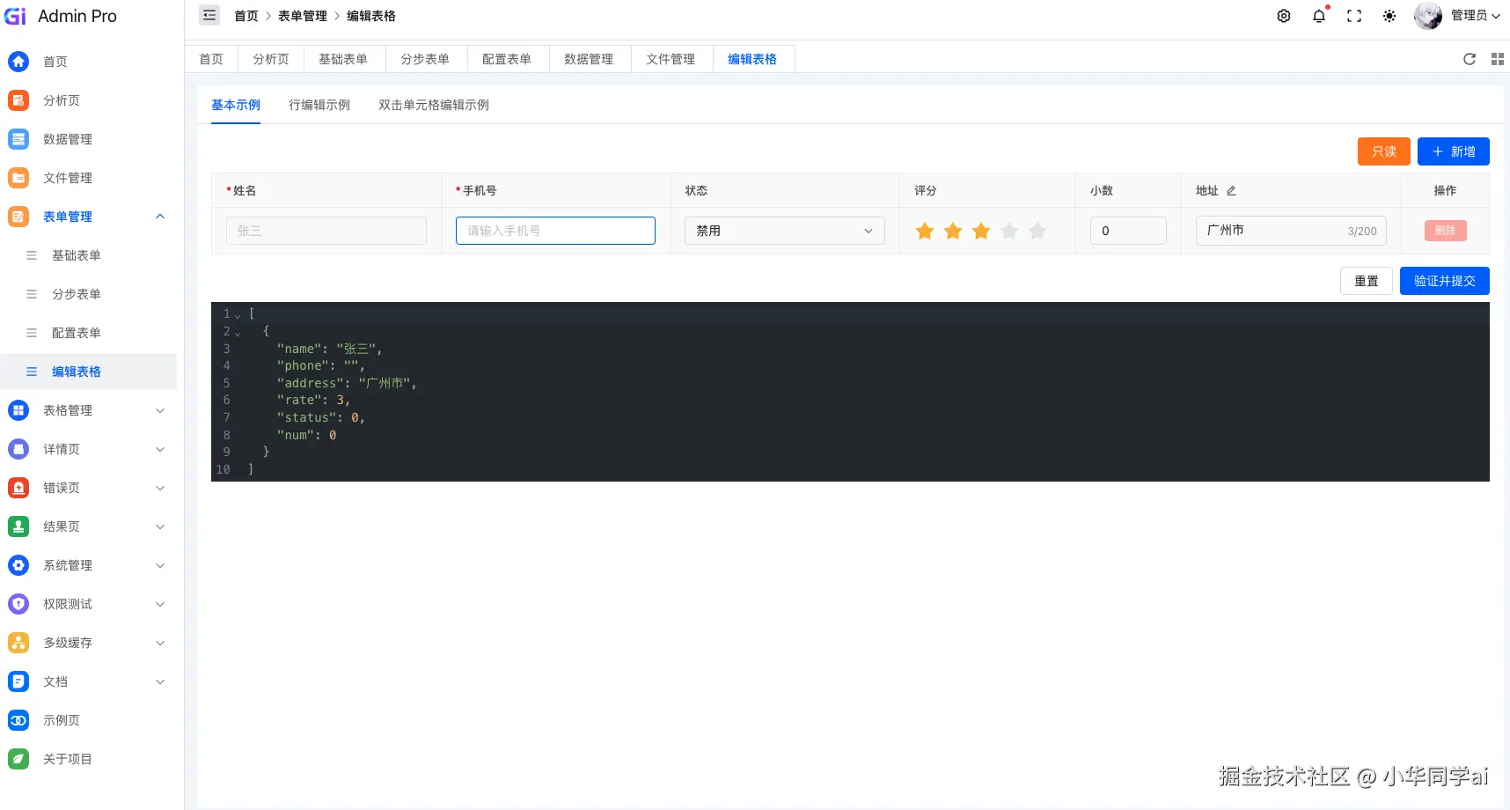Click the 验证并提交 submit button
Viewport: 1510px width, 810px height.
tap(1445, 281)
